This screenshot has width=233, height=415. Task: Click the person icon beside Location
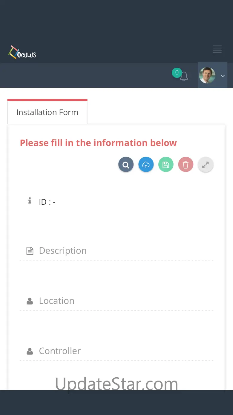(x=30, y=301)
